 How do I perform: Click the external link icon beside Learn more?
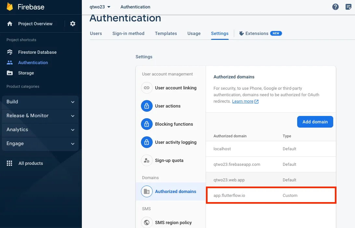click(x=257, y=102)
